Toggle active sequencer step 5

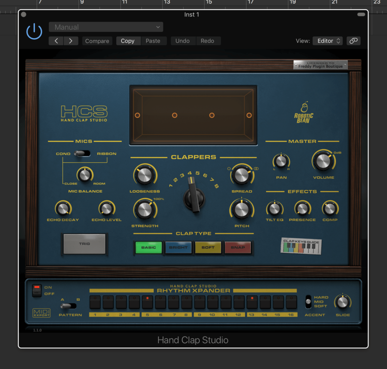148,302
